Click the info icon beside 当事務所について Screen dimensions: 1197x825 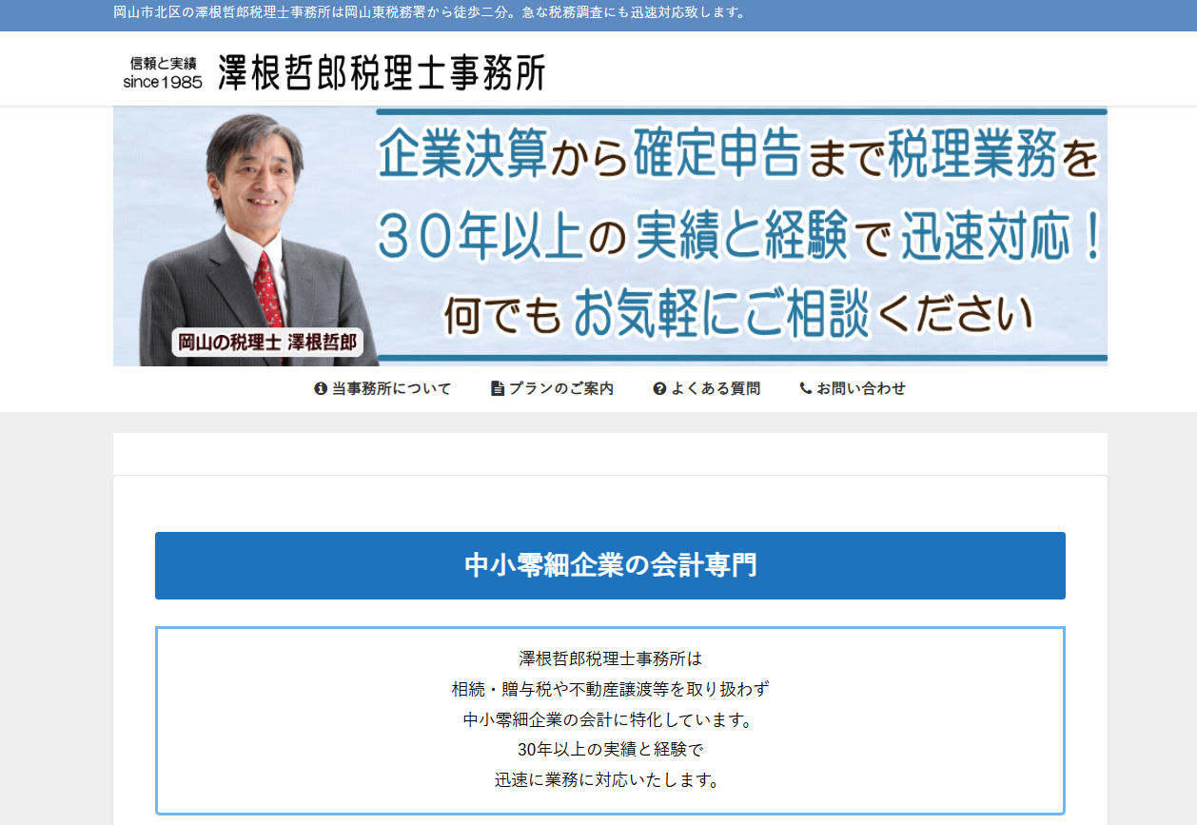[x=321, y=388]
